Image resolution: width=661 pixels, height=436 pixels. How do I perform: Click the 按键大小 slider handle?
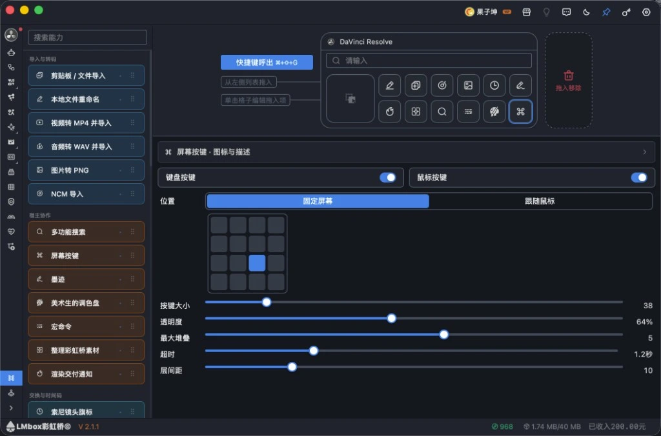point(267,302)
